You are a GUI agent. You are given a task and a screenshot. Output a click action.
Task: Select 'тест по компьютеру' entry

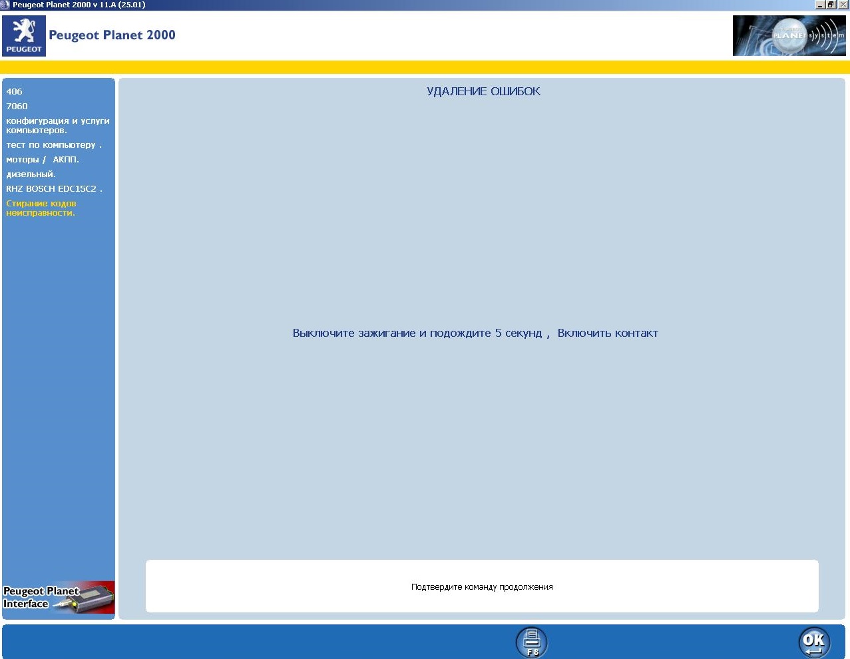point(54,145)
